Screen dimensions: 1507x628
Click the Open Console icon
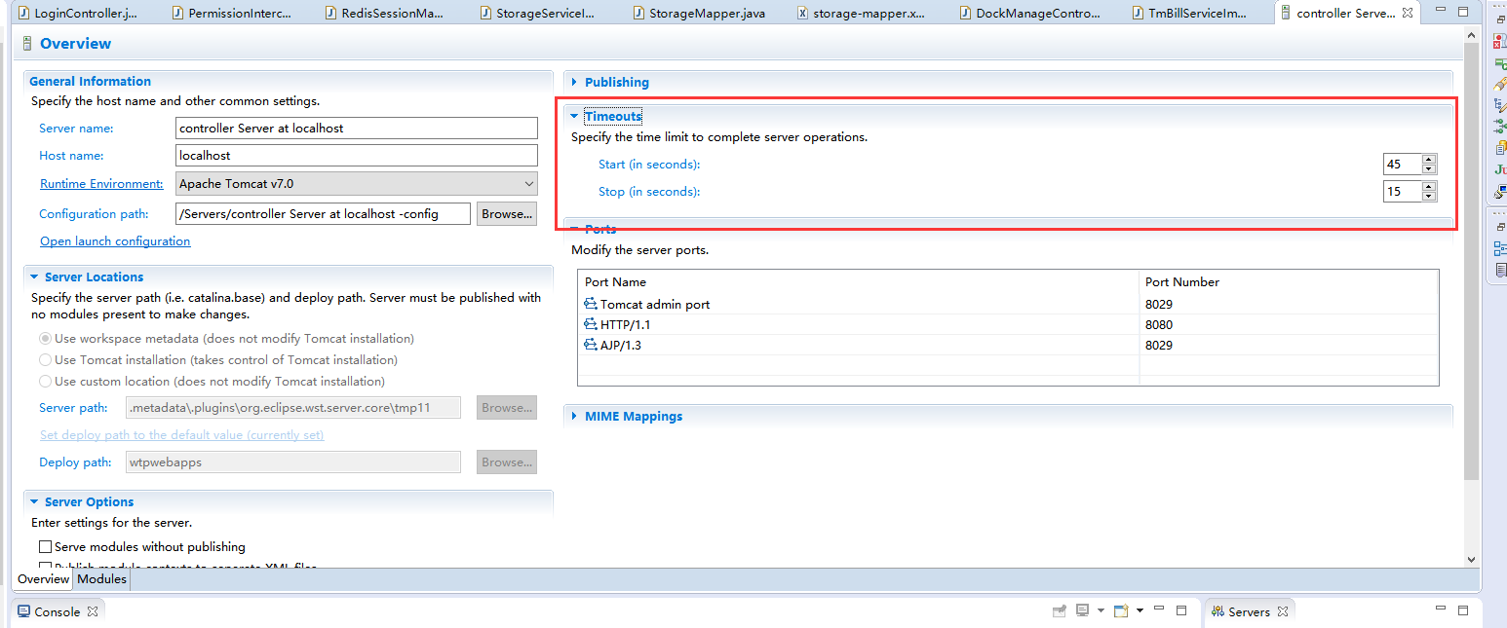click(x=1122, y=611)
